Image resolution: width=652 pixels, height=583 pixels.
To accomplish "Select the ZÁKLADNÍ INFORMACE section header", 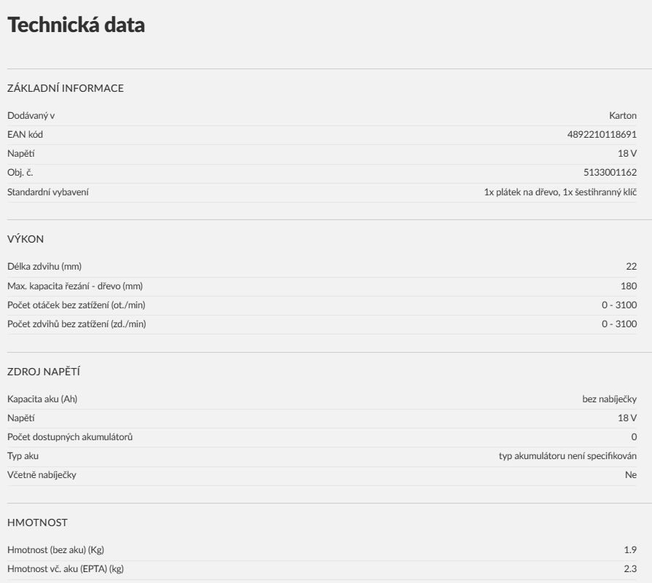I will coord(66,88).
